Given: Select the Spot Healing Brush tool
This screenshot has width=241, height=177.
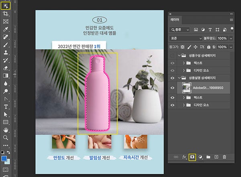Looking at the screenshot, I should point(6,37).
